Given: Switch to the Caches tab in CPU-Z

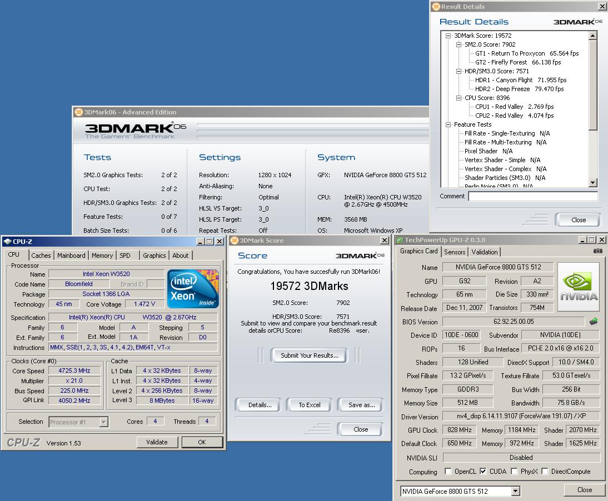Looking at the screenshot, I should coord(41,255).
